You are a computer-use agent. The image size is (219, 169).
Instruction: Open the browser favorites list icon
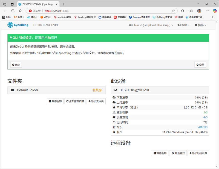coord(191,11)
